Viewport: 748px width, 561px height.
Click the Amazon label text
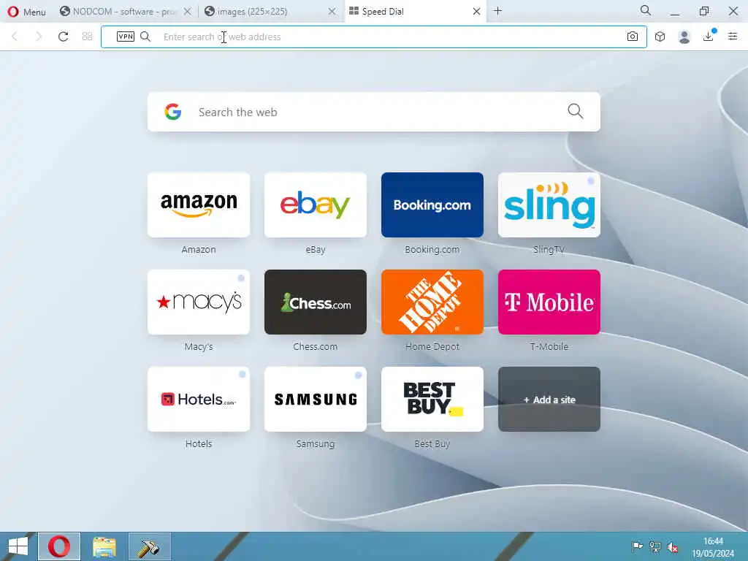tap(199, 250)
